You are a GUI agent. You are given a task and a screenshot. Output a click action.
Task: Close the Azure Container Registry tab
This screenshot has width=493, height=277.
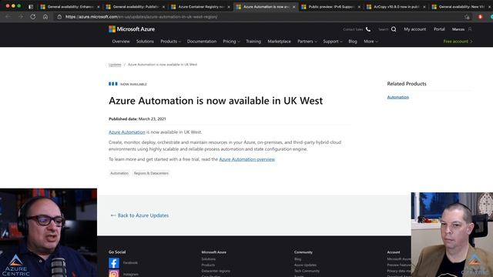click(x=229, y=7)
